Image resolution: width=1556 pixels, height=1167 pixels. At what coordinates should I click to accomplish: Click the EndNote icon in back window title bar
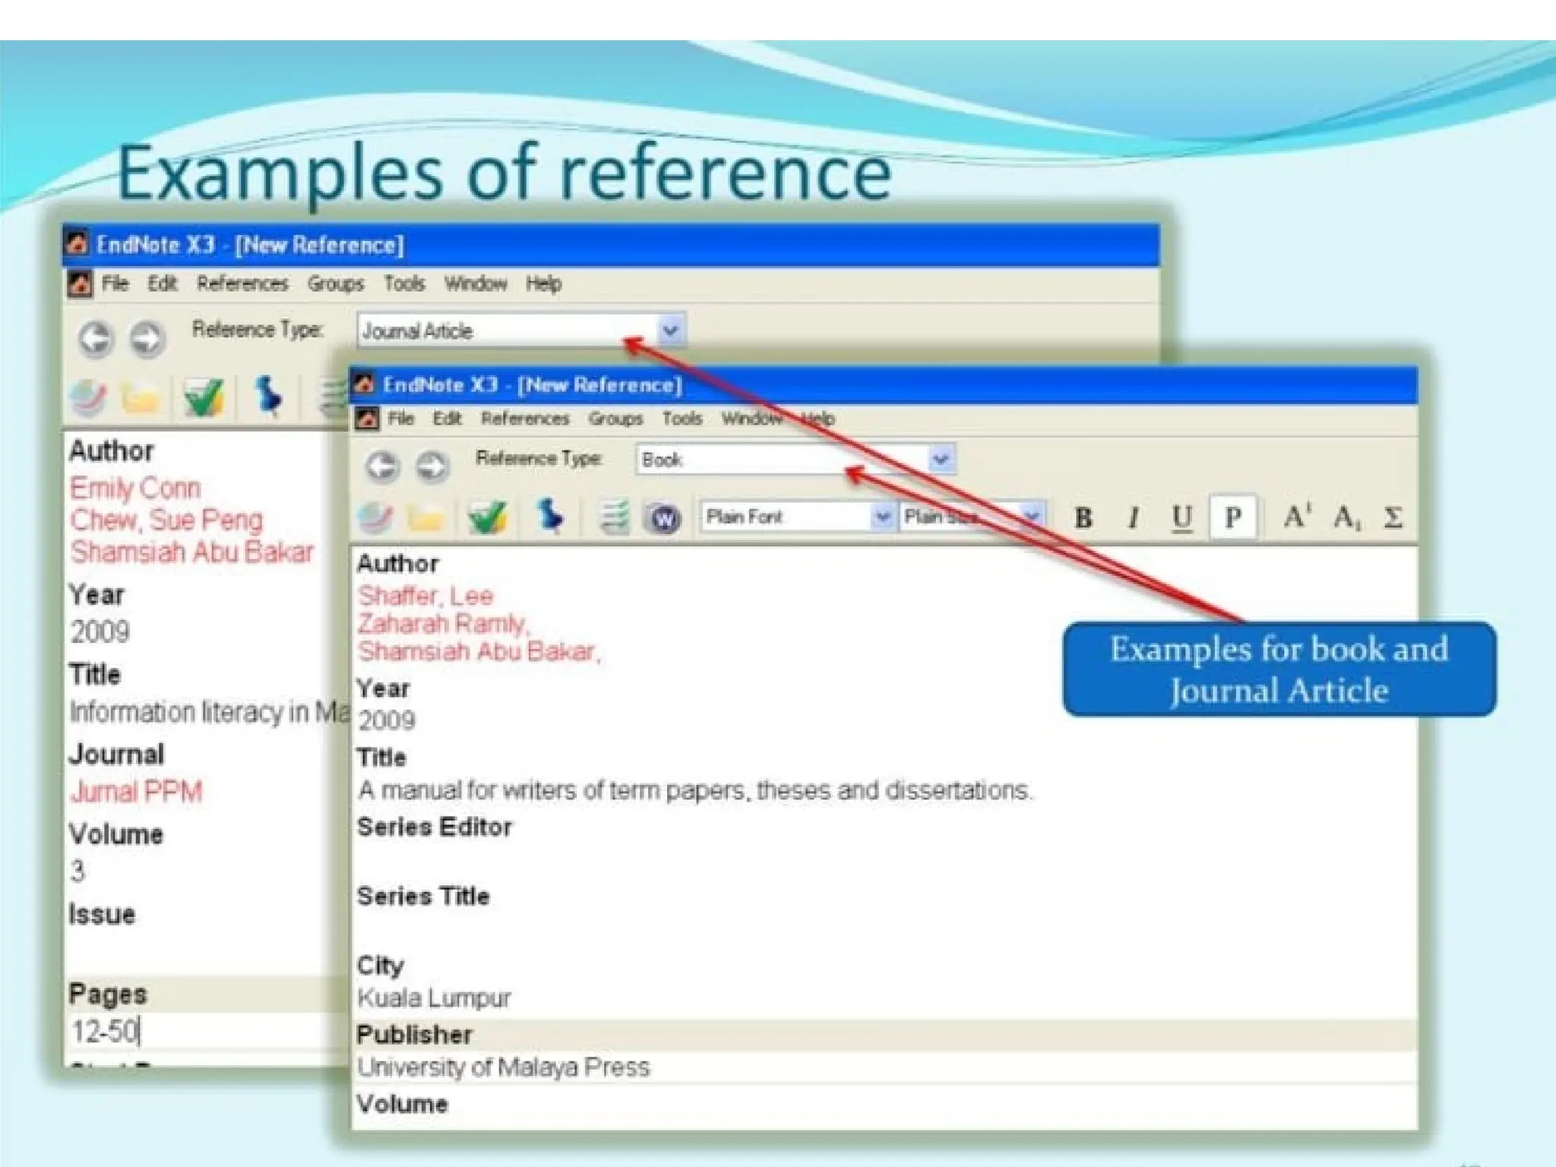(x=77, y=244)
